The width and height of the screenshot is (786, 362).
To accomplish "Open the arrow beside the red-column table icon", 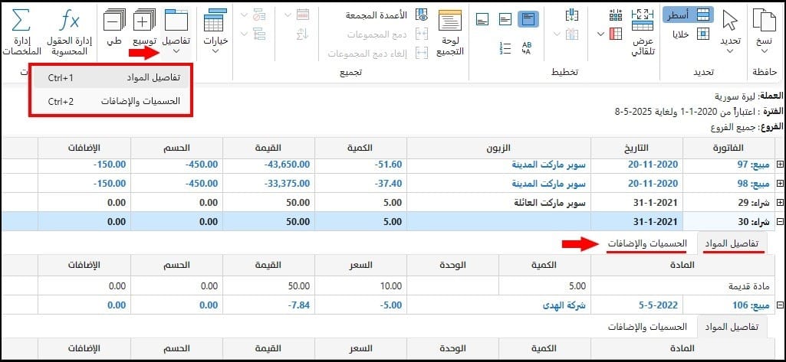I will (x=600, y=34).
